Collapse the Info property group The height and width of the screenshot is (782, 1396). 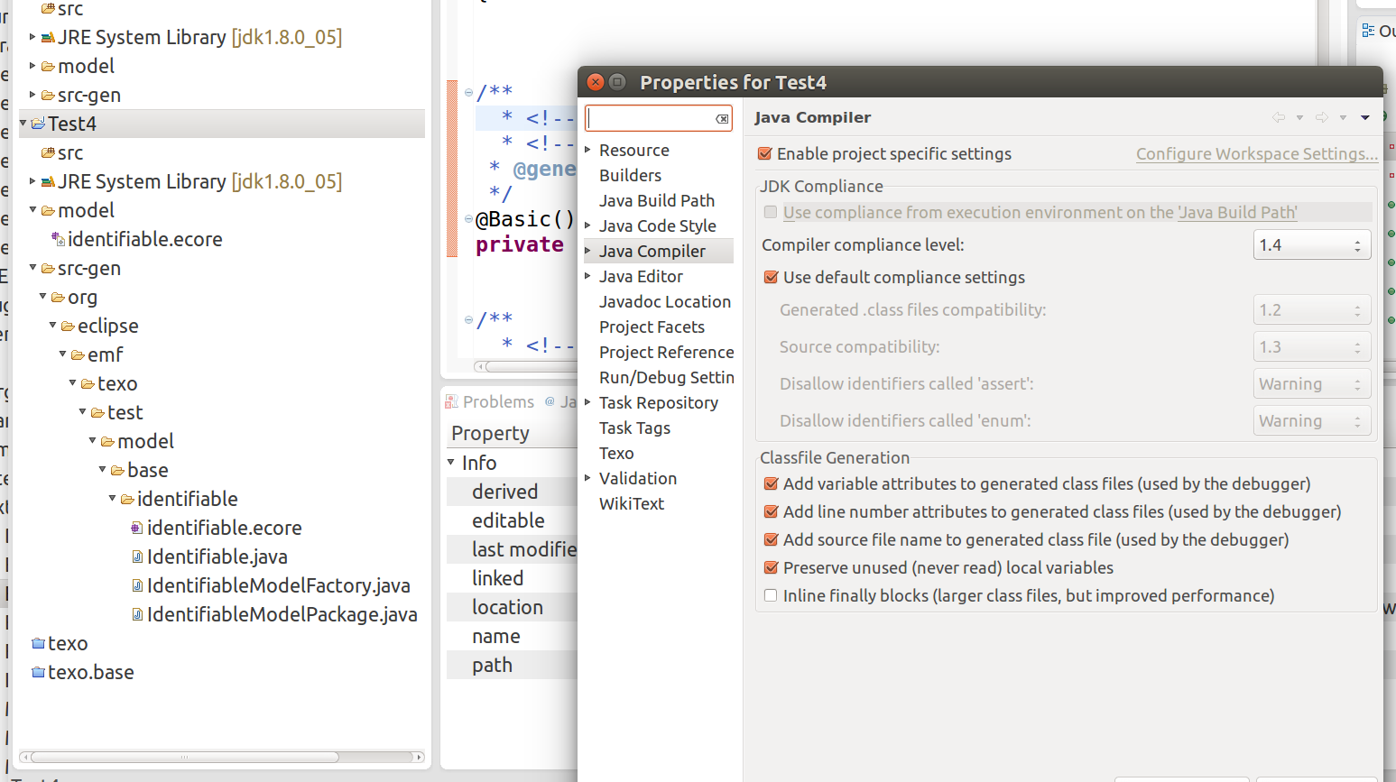coord(451,462)
